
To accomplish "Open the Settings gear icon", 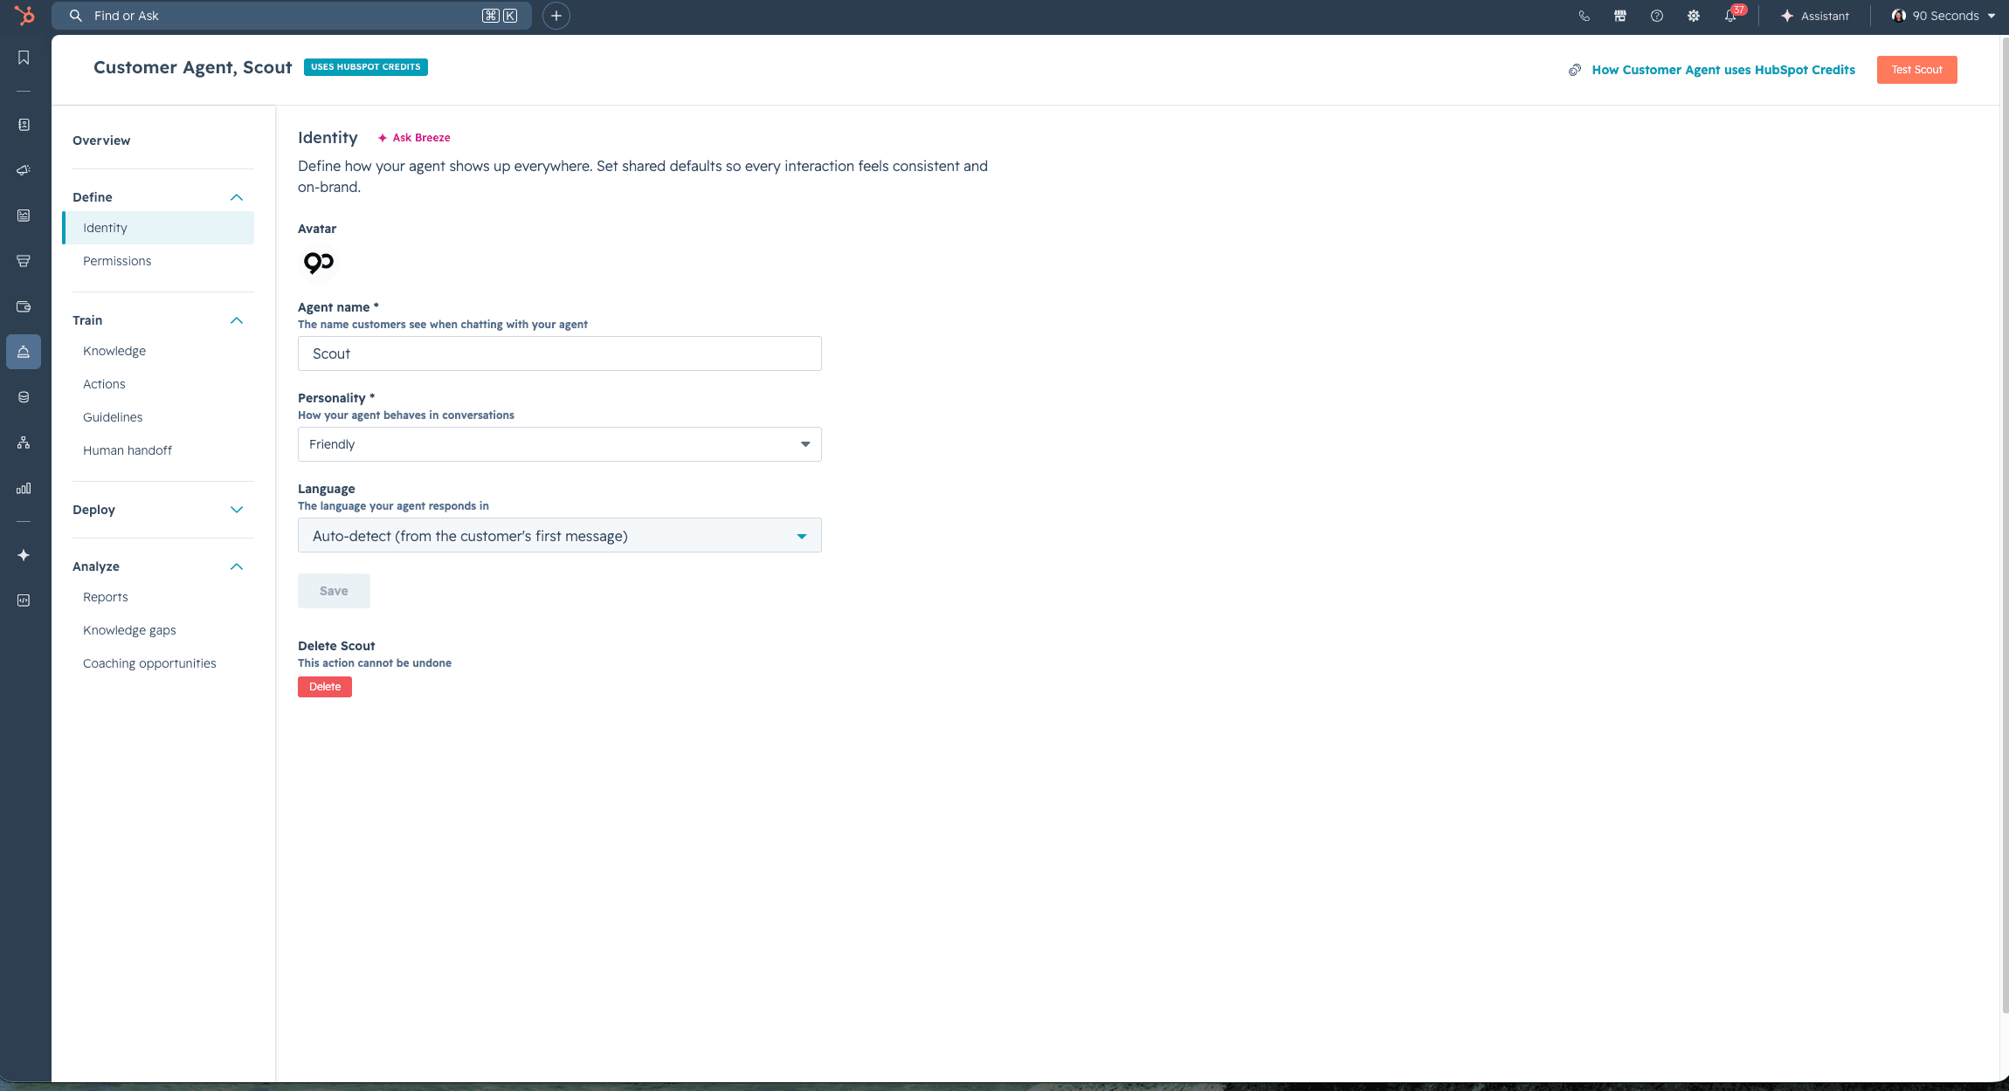I will pyautogui.click(x=1694, y=16).
